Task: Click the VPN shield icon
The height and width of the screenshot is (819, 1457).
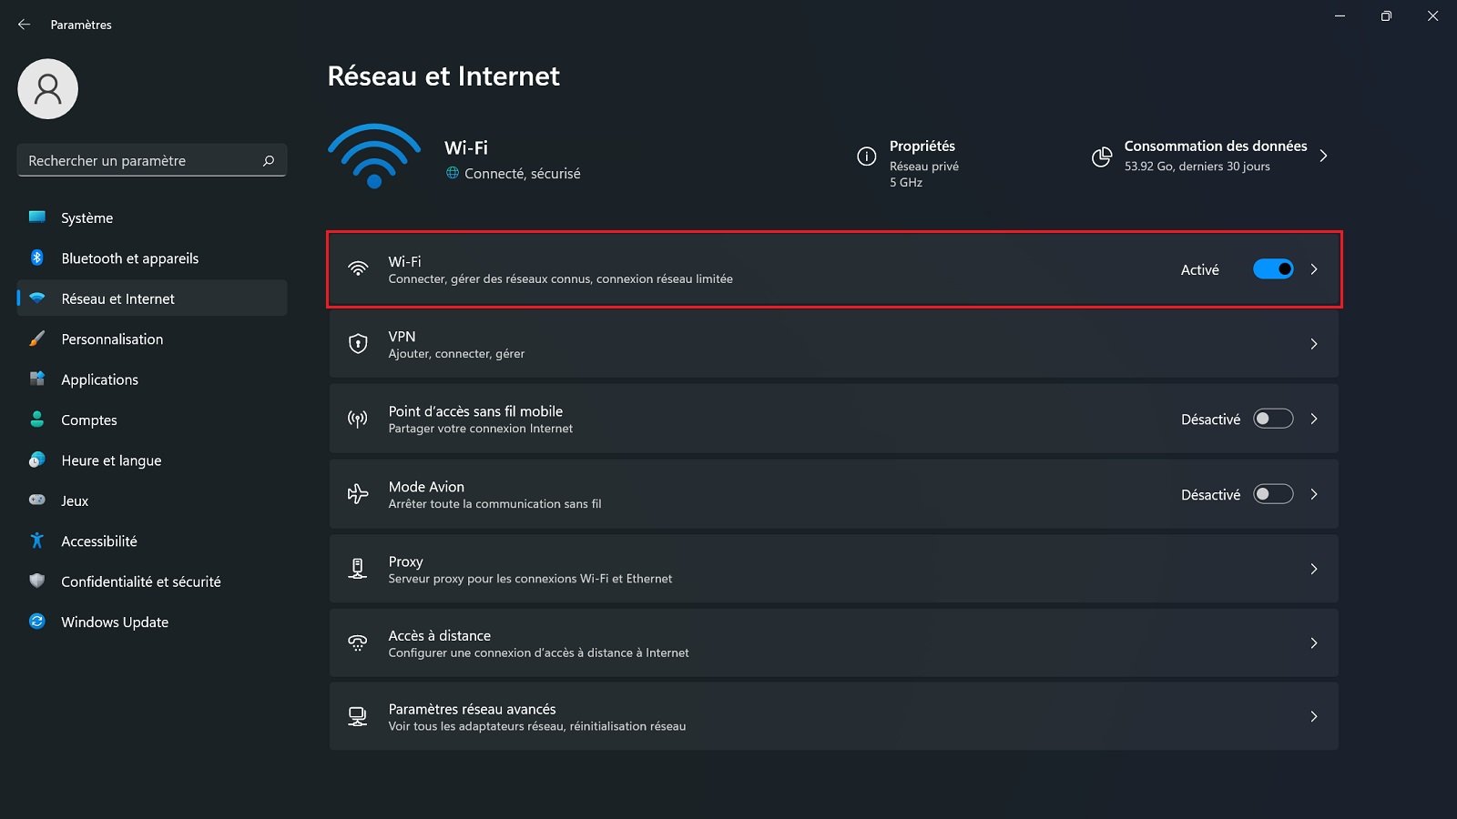Action: (357, 344)
